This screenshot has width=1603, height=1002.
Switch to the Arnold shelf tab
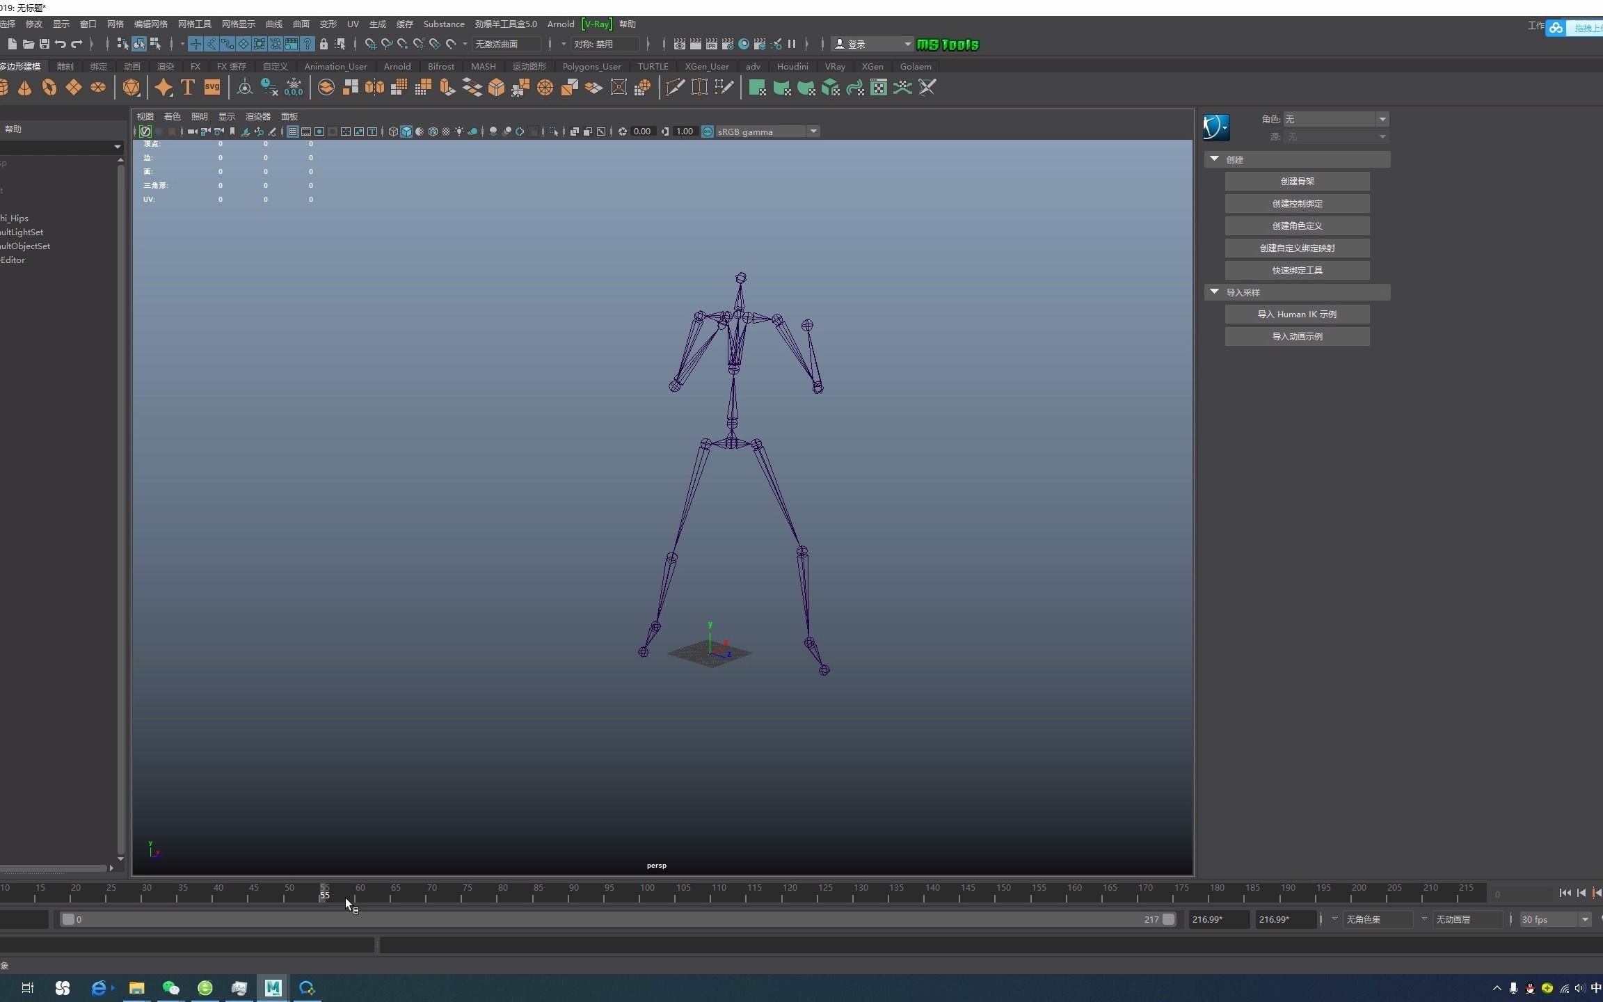pos(397,66)
